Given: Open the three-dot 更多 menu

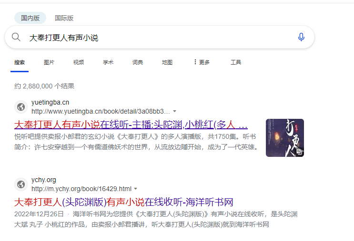Looking at the screenshot, I should tap(202, 62).
